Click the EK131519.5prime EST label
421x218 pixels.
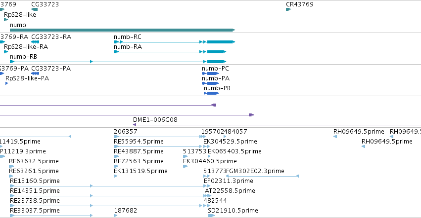(140, 171)
